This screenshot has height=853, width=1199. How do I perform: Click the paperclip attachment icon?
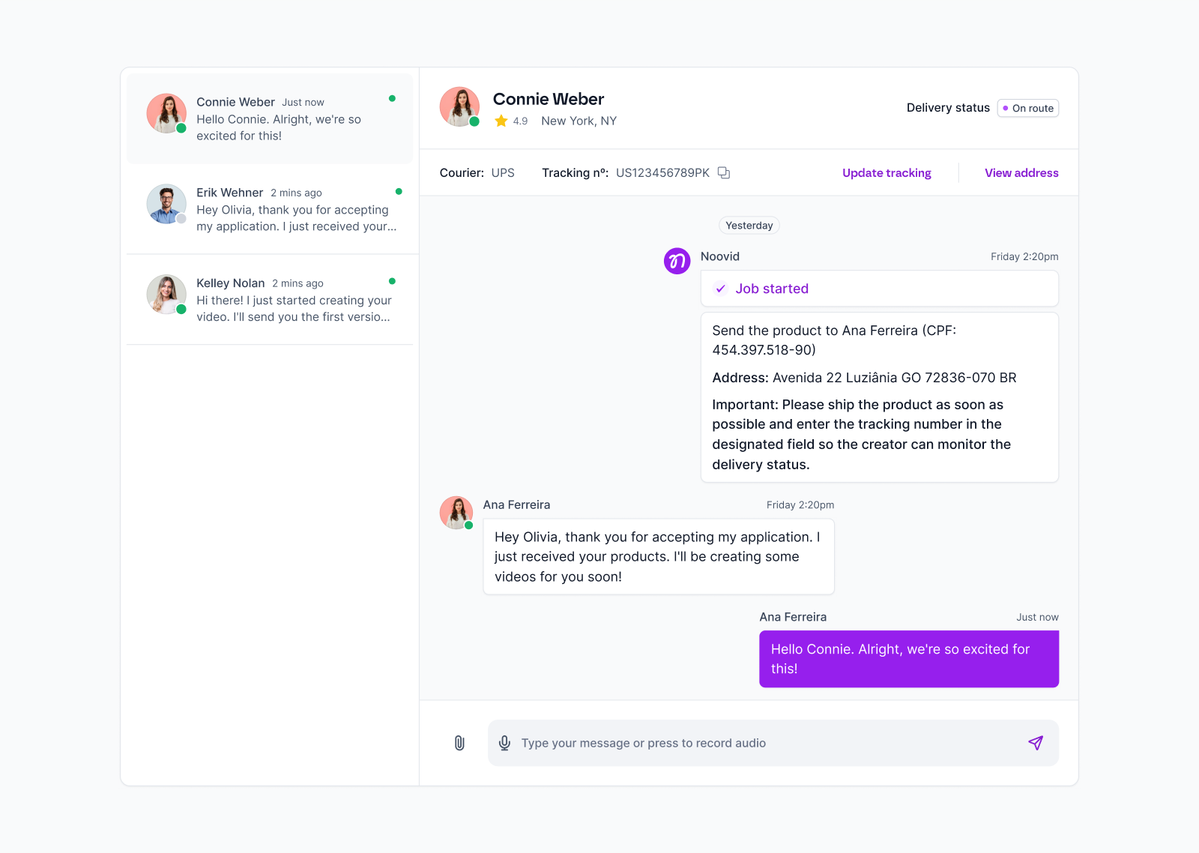click(x=459, y=743)
